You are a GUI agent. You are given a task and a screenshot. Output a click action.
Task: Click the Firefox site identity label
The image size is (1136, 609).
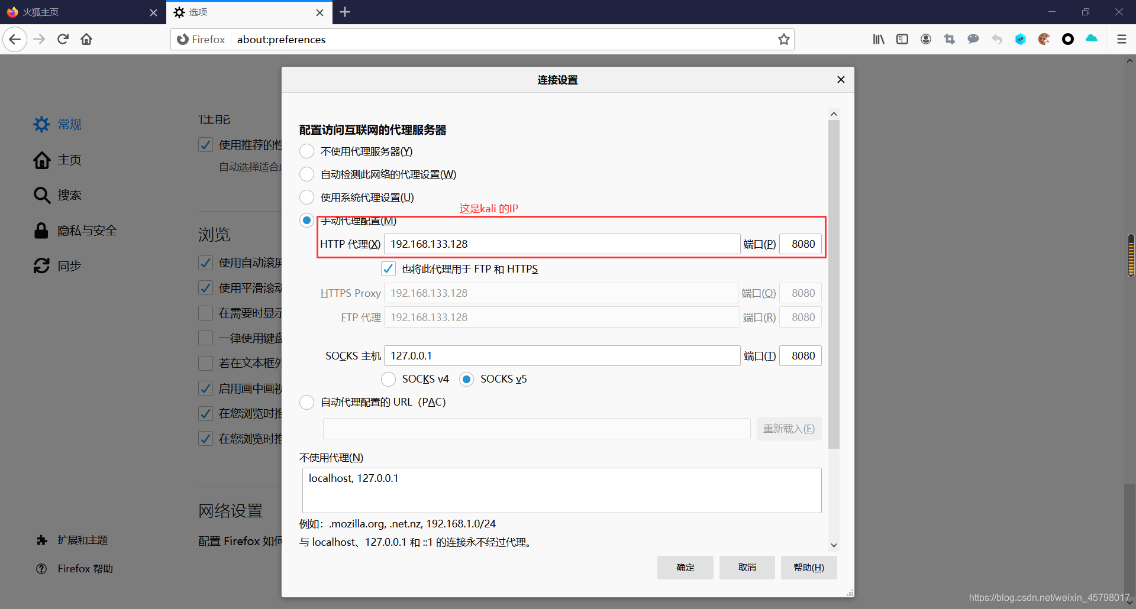pos(201,40)
